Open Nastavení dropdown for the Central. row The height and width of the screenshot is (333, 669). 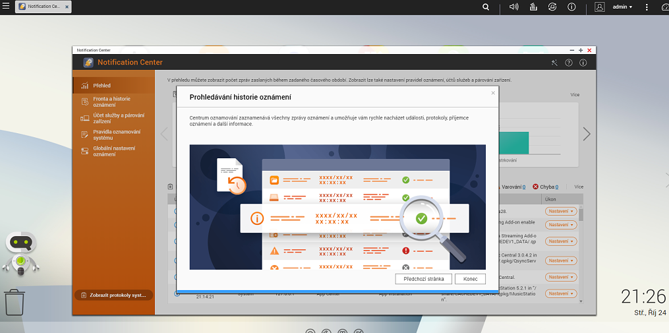[x=561, y=277]
